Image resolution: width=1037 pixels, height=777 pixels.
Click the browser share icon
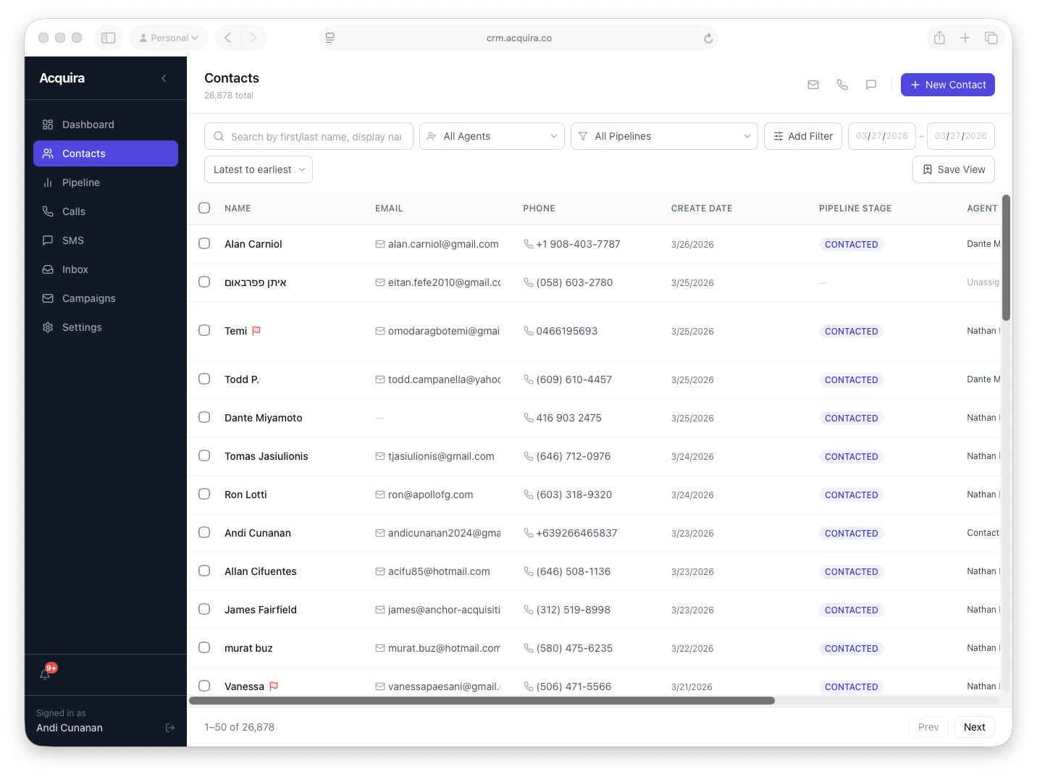click(939, 38)
